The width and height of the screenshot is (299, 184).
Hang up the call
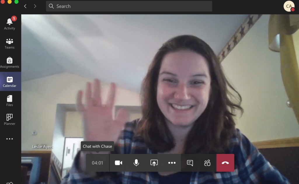[x=225, y=163]
